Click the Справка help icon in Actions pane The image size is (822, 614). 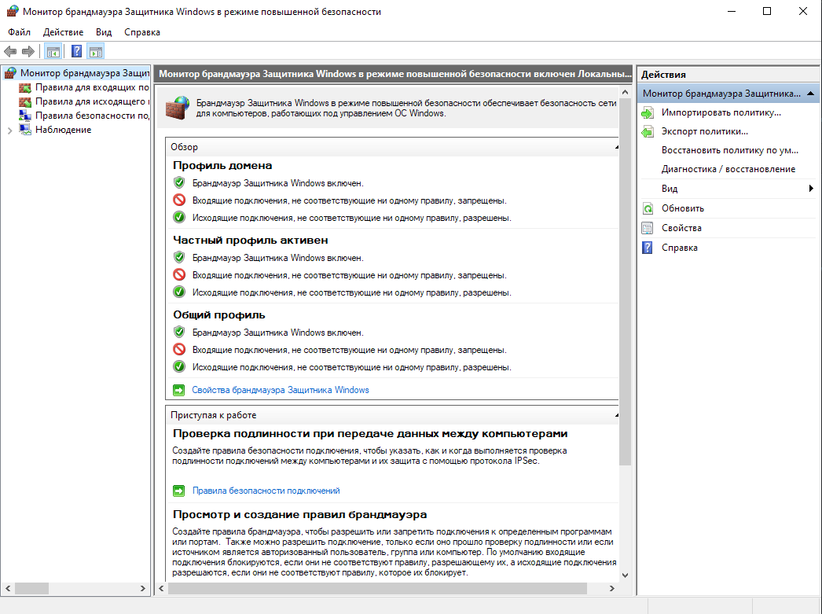tap(648, 248)
